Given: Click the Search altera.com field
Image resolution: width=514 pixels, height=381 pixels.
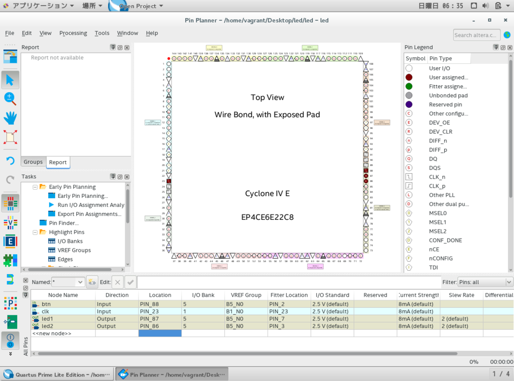Looking at the screenshot, I should point(477,35).
